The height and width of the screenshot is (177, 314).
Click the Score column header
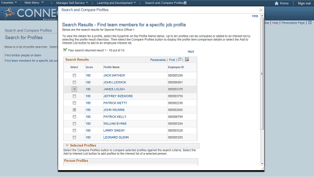coord(89,67)
